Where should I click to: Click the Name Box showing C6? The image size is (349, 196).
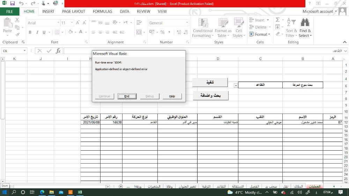12,51
